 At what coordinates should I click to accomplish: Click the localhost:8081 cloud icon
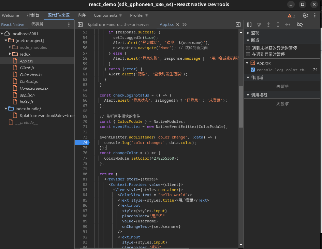tap(7, 33)
